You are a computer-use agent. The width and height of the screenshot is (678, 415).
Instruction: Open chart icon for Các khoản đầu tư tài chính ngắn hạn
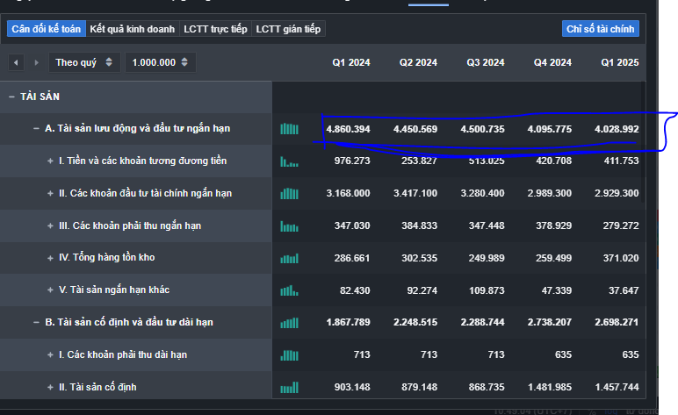click(290, 193)
